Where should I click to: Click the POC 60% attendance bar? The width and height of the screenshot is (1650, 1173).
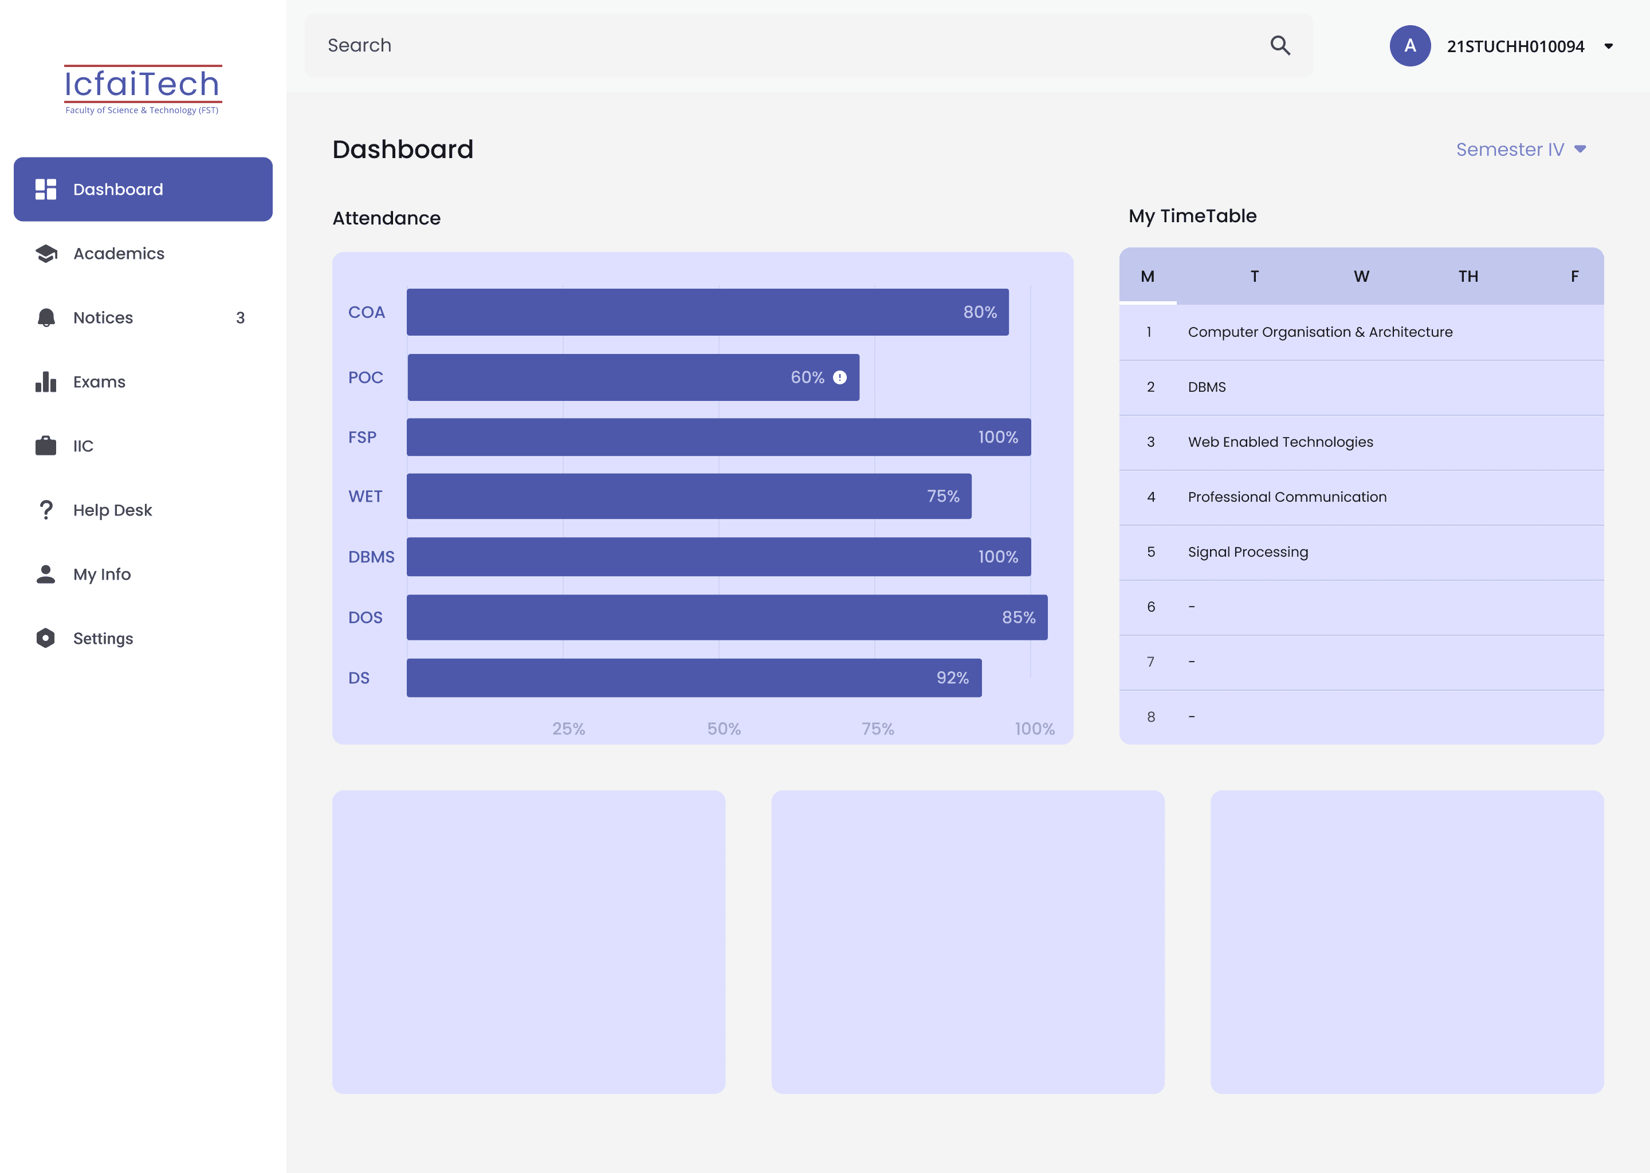(x=633, y=377)
